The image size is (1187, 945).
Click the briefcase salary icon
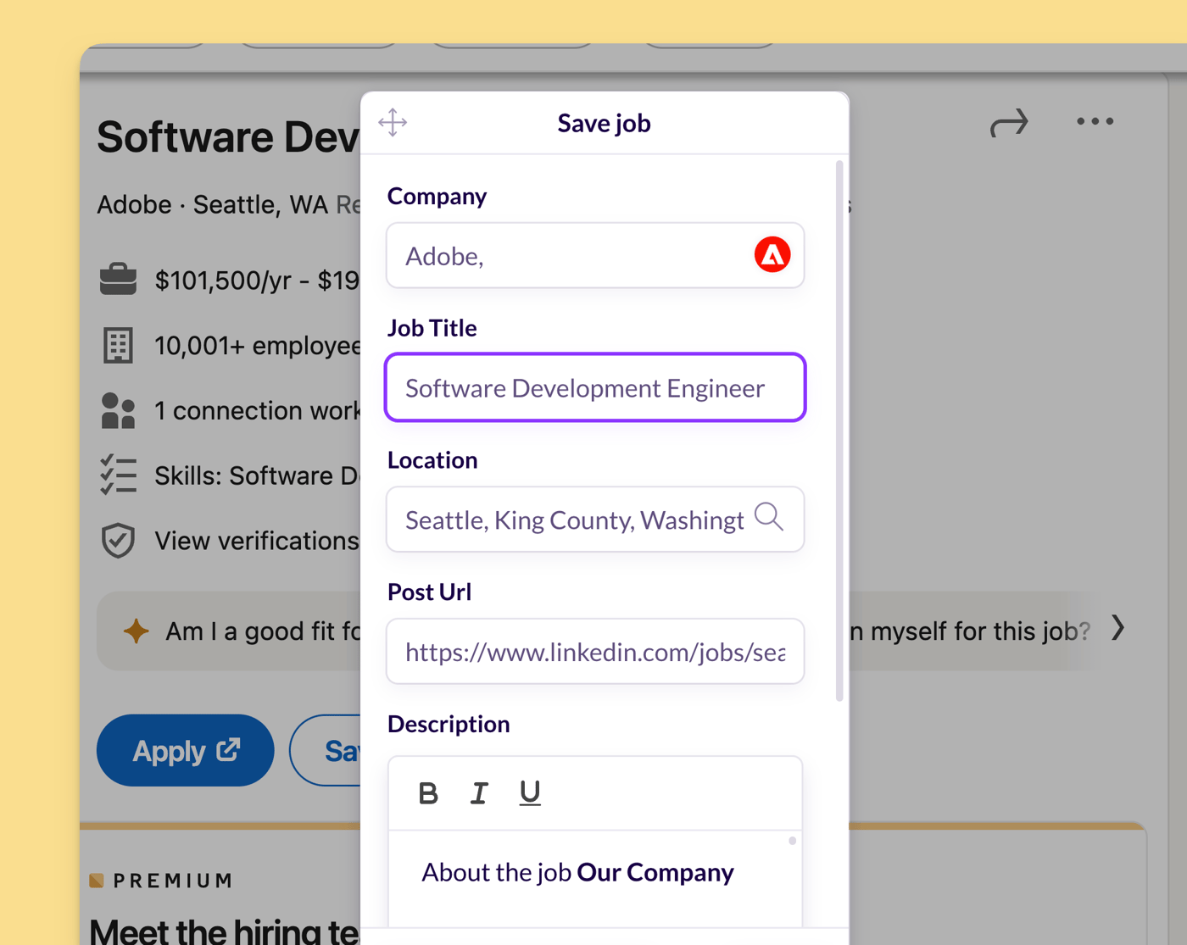point(118,279)
